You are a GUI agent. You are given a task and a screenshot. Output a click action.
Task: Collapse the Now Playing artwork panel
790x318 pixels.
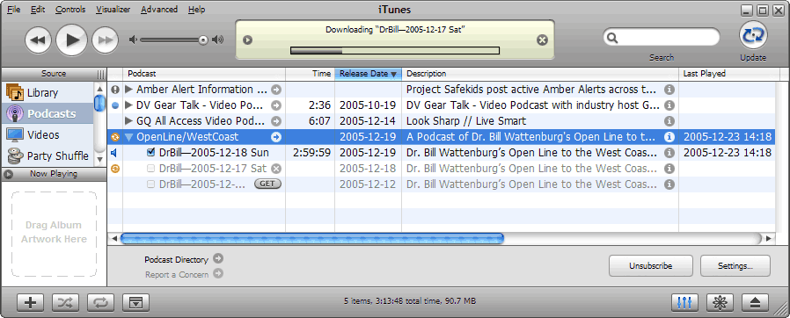tap(8, 174)
